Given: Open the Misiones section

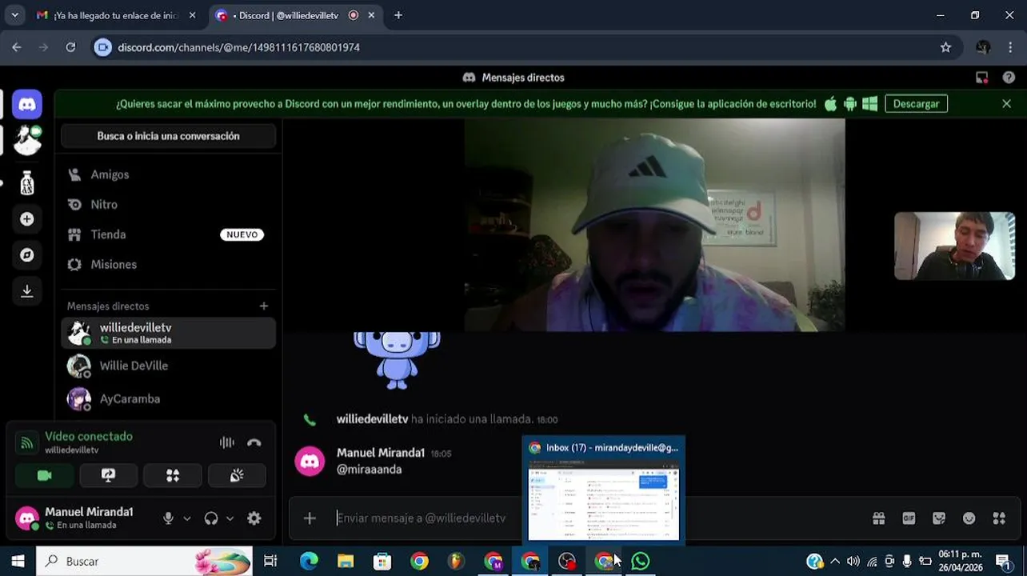Looking at the screenshot, I should pyautogui.click(x=168, y=264).
